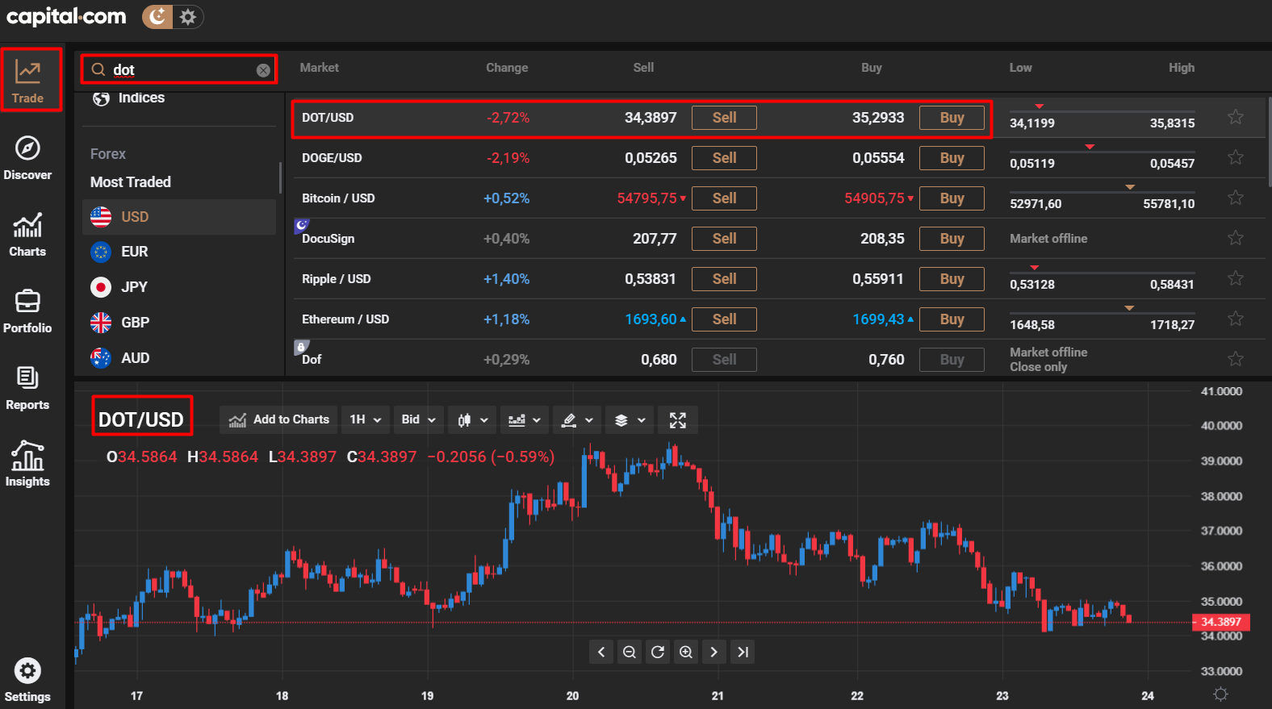The width and height of the screenshot is (1272, 709).
Task: Buy DOGE/USD
Action: coord(952,158)
